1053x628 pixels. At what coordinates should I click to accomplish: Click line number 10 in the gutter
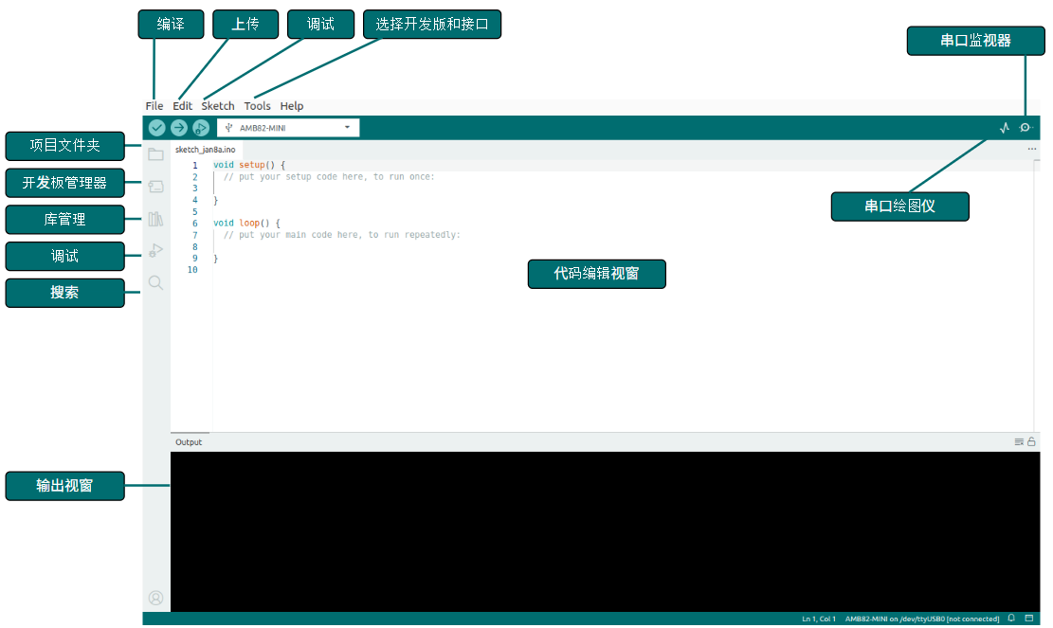click(x=192, y=270)
